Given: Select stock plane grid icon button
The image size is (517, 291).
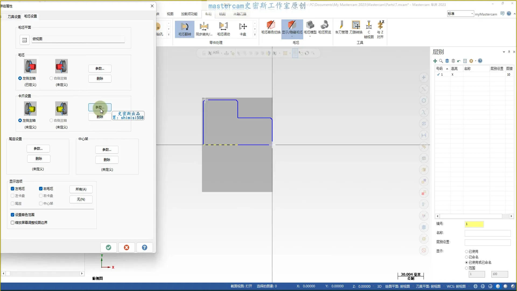Looking at the screenshot, I should pyautogui.click(x=25, y=40).
